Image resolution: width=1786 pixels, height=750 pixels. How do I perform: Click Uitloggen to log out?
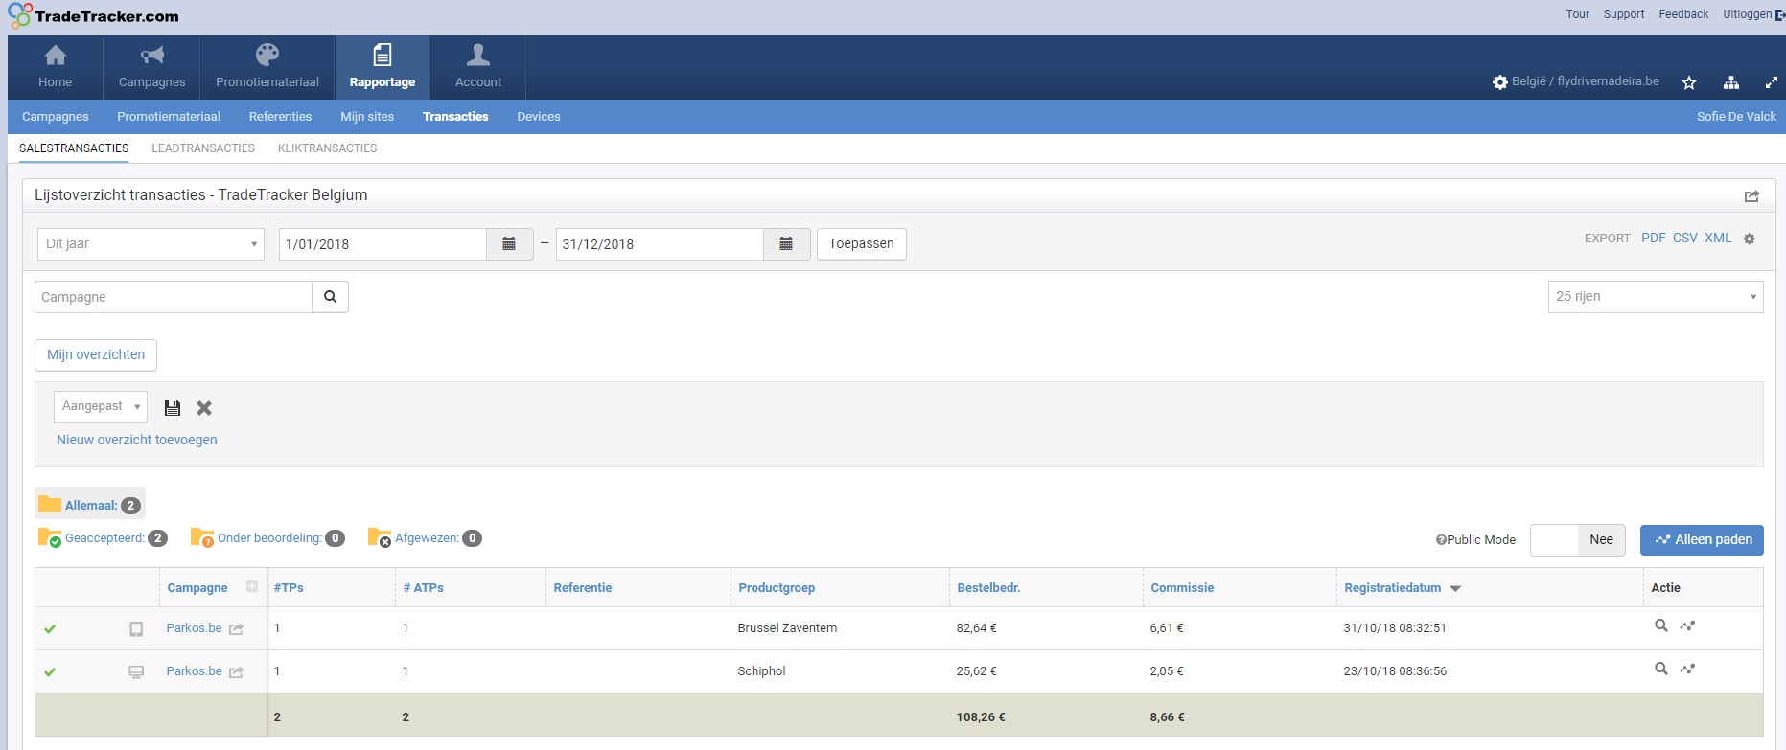click(1753, 14)
